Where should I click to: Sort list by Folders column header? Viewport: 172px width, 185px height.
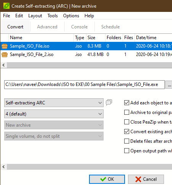(114, 38)
